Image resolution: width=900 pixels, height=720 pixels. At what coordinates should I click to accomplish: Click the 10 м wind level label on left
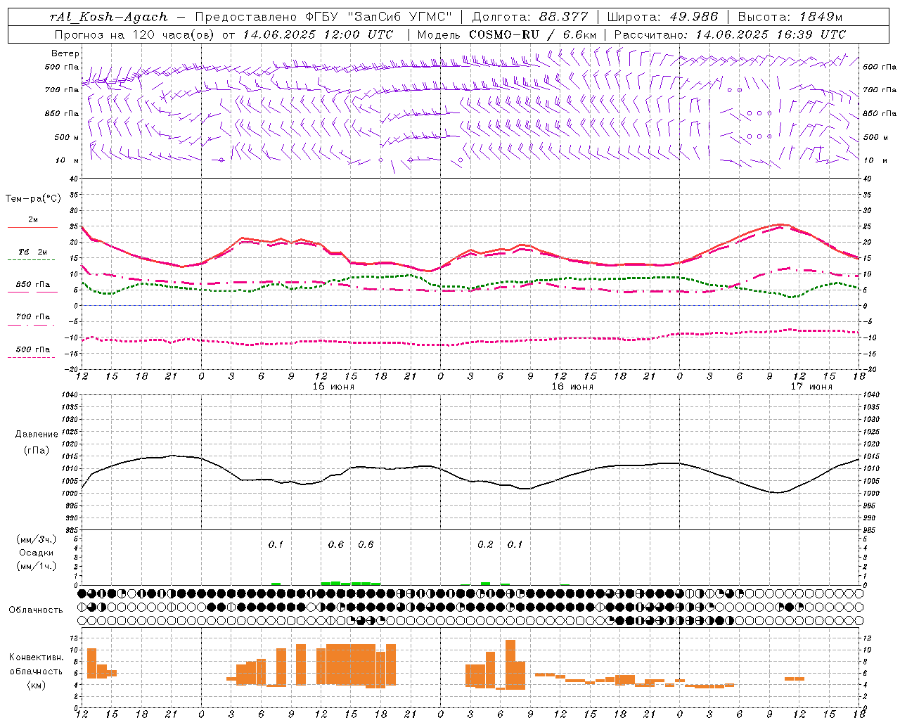[67, 160]
